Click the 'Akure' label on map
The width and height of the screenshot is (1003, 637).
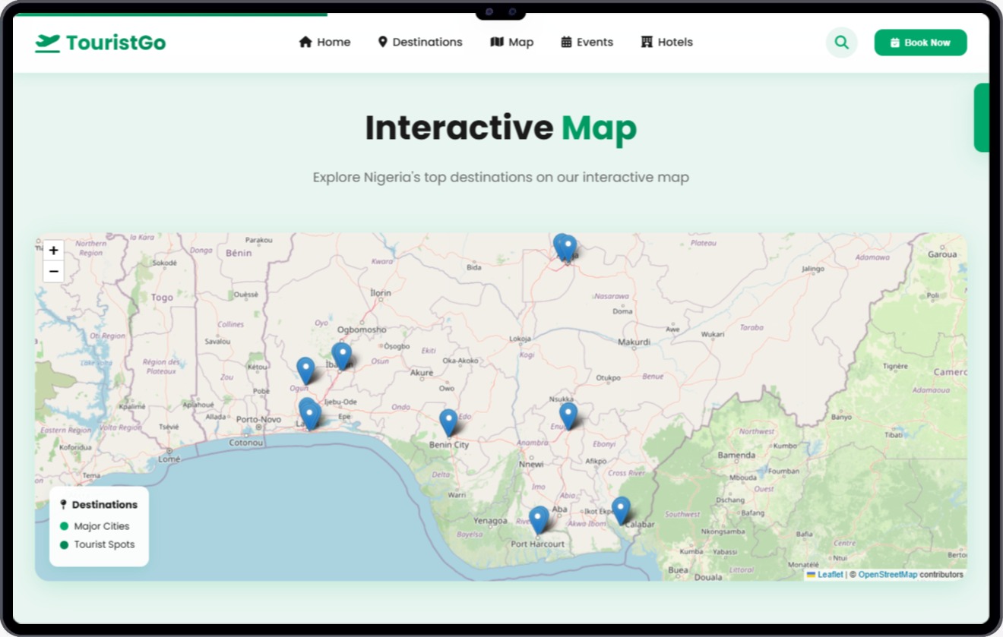(x=422, y=373)
